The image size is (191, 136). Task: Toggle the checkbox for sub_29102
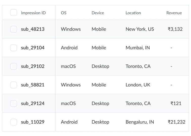coord(14,66)
